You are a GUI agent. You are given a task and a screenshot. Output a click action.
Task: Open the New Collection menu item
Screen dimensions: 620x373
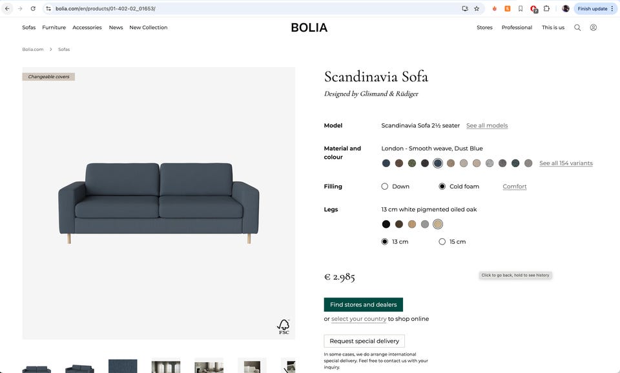pyautogui.click(x=148, y=28)
